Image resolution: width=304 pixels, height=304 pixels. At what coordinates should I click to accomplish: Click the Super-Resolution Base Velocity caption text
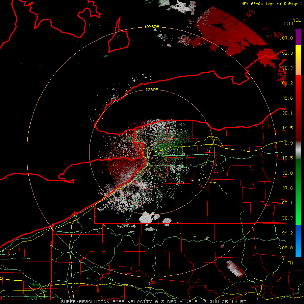point(153,302)
